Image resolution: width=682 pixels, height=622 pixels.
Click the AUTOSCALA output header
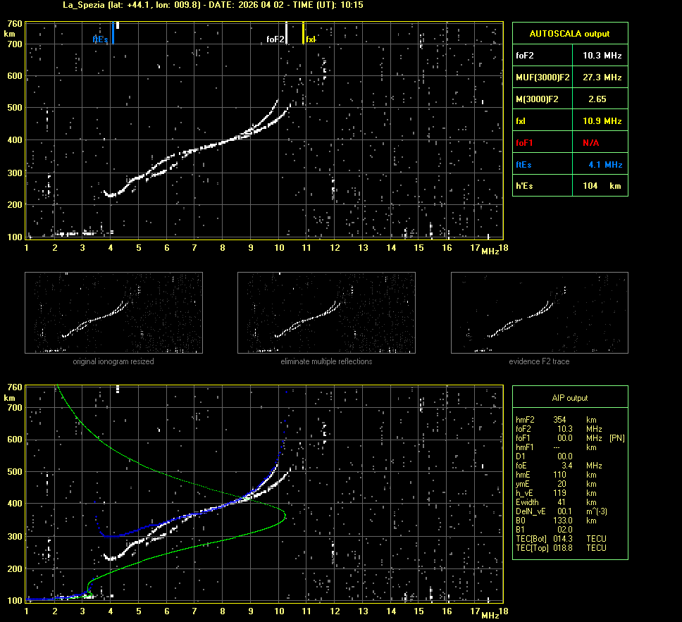tap(569, 33)
